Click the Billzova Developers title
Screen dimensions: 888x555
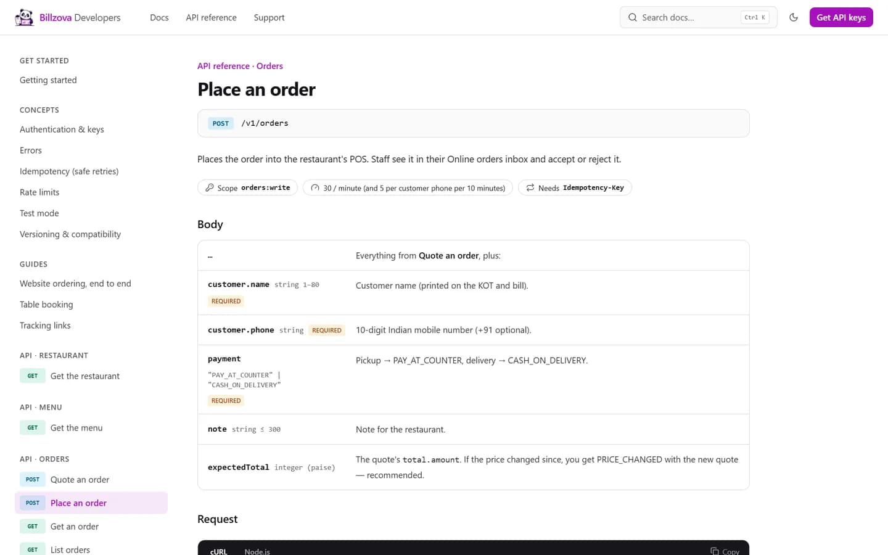[x=80, y=17]
